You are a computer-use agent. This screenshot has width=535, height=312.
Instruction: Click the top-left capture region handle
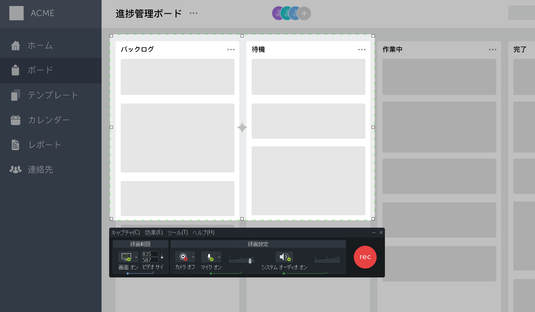111,36
